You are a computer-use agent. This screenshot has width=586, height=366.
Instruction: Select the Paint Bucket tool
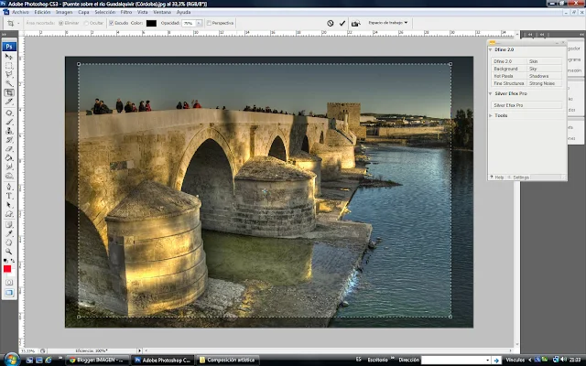pyautogui.click(x=9, y=157)
